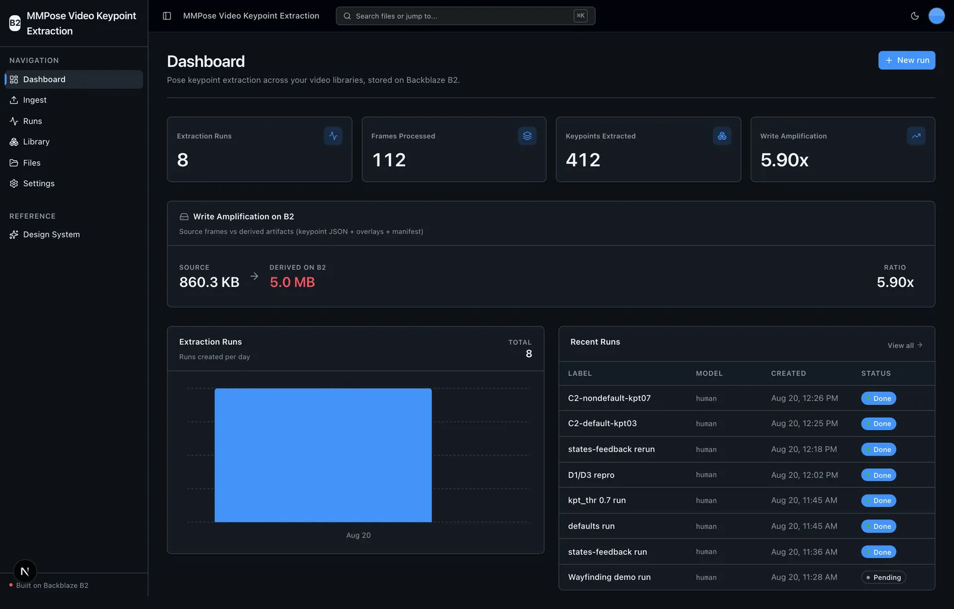This screenshot has width=954, height=609.
Task: Click the 412 keypoints value
Action: [x=583, y=160]
